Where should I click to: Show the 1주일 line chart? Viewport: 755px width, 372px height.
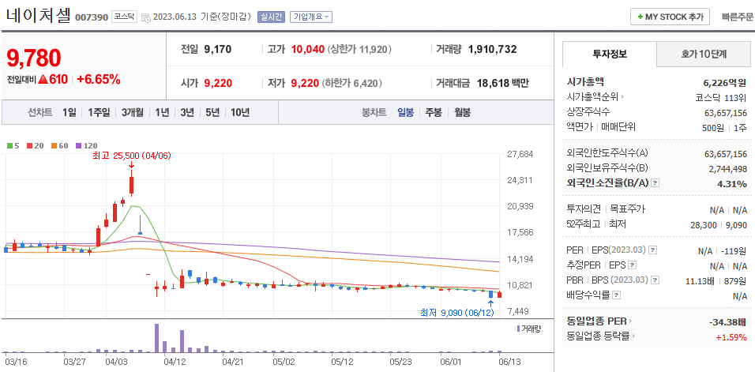pyautogui.click(x=99, y=113)
